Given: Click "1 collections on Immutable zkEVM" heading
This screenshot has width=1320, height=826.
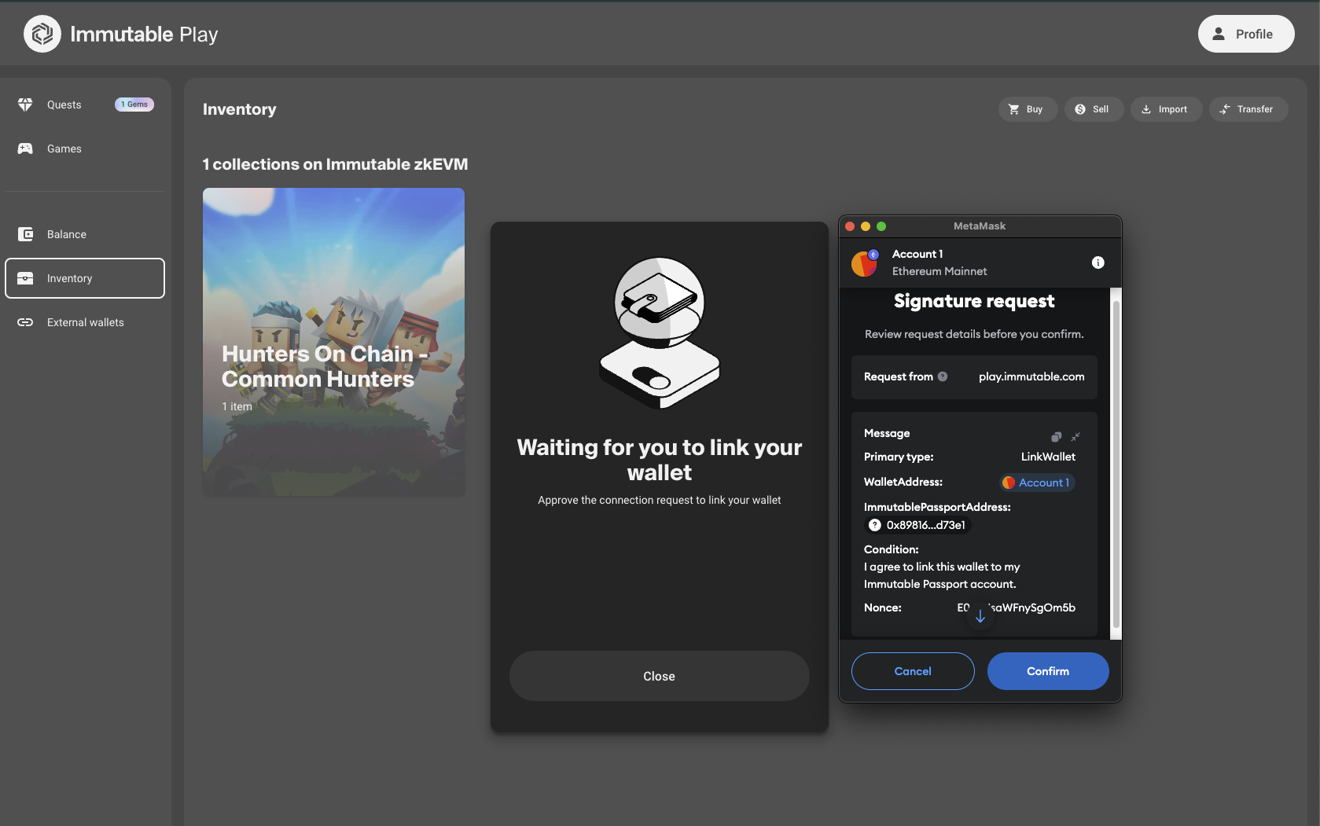Looking at the screenshot, I should click(335, 164).
